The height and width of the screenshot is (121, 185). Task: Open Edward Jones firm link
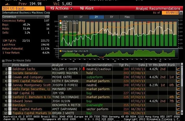tap(23, 101)
